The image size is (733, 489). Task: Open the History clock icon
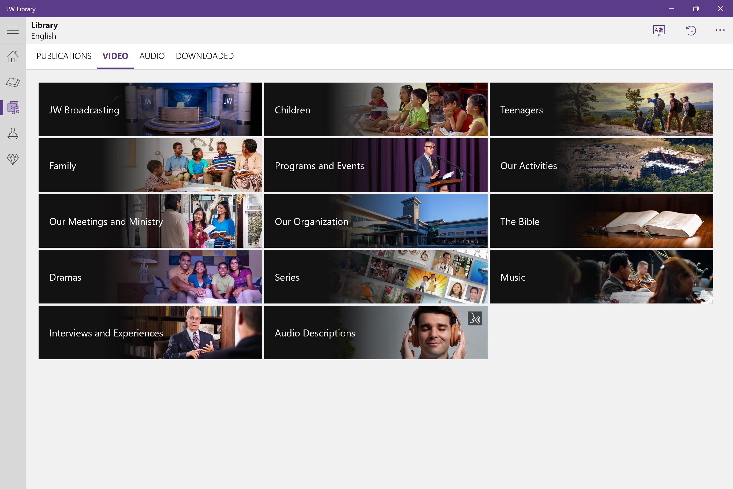pos(691,30)
